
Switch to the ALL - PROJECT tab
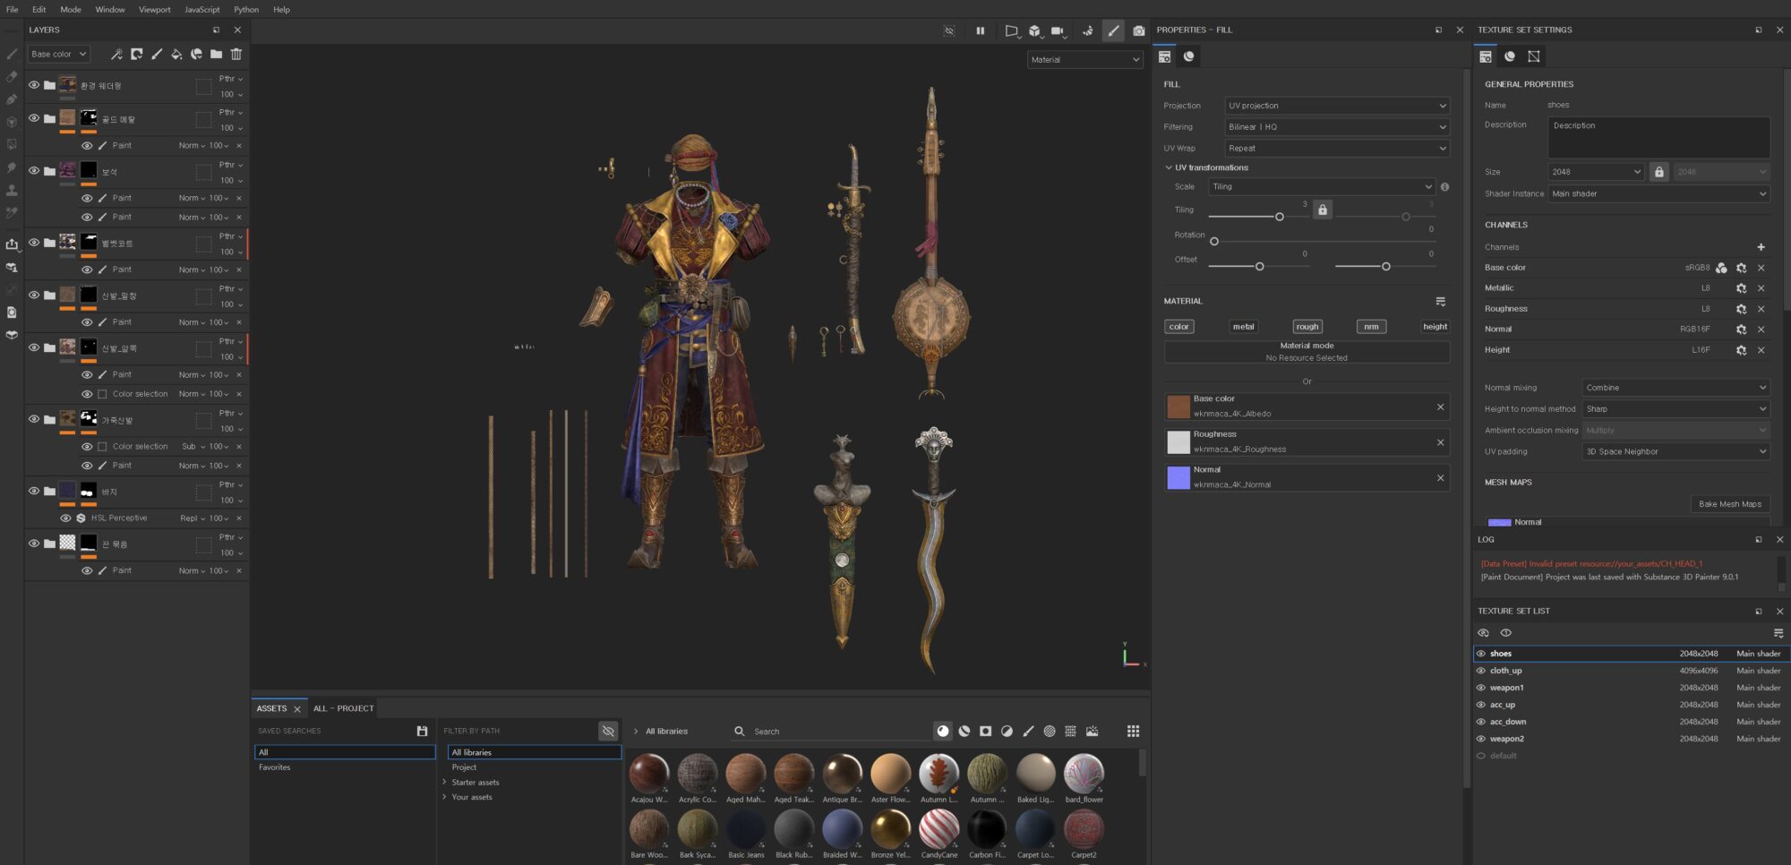pyautogui.click(x=343, y=708)
